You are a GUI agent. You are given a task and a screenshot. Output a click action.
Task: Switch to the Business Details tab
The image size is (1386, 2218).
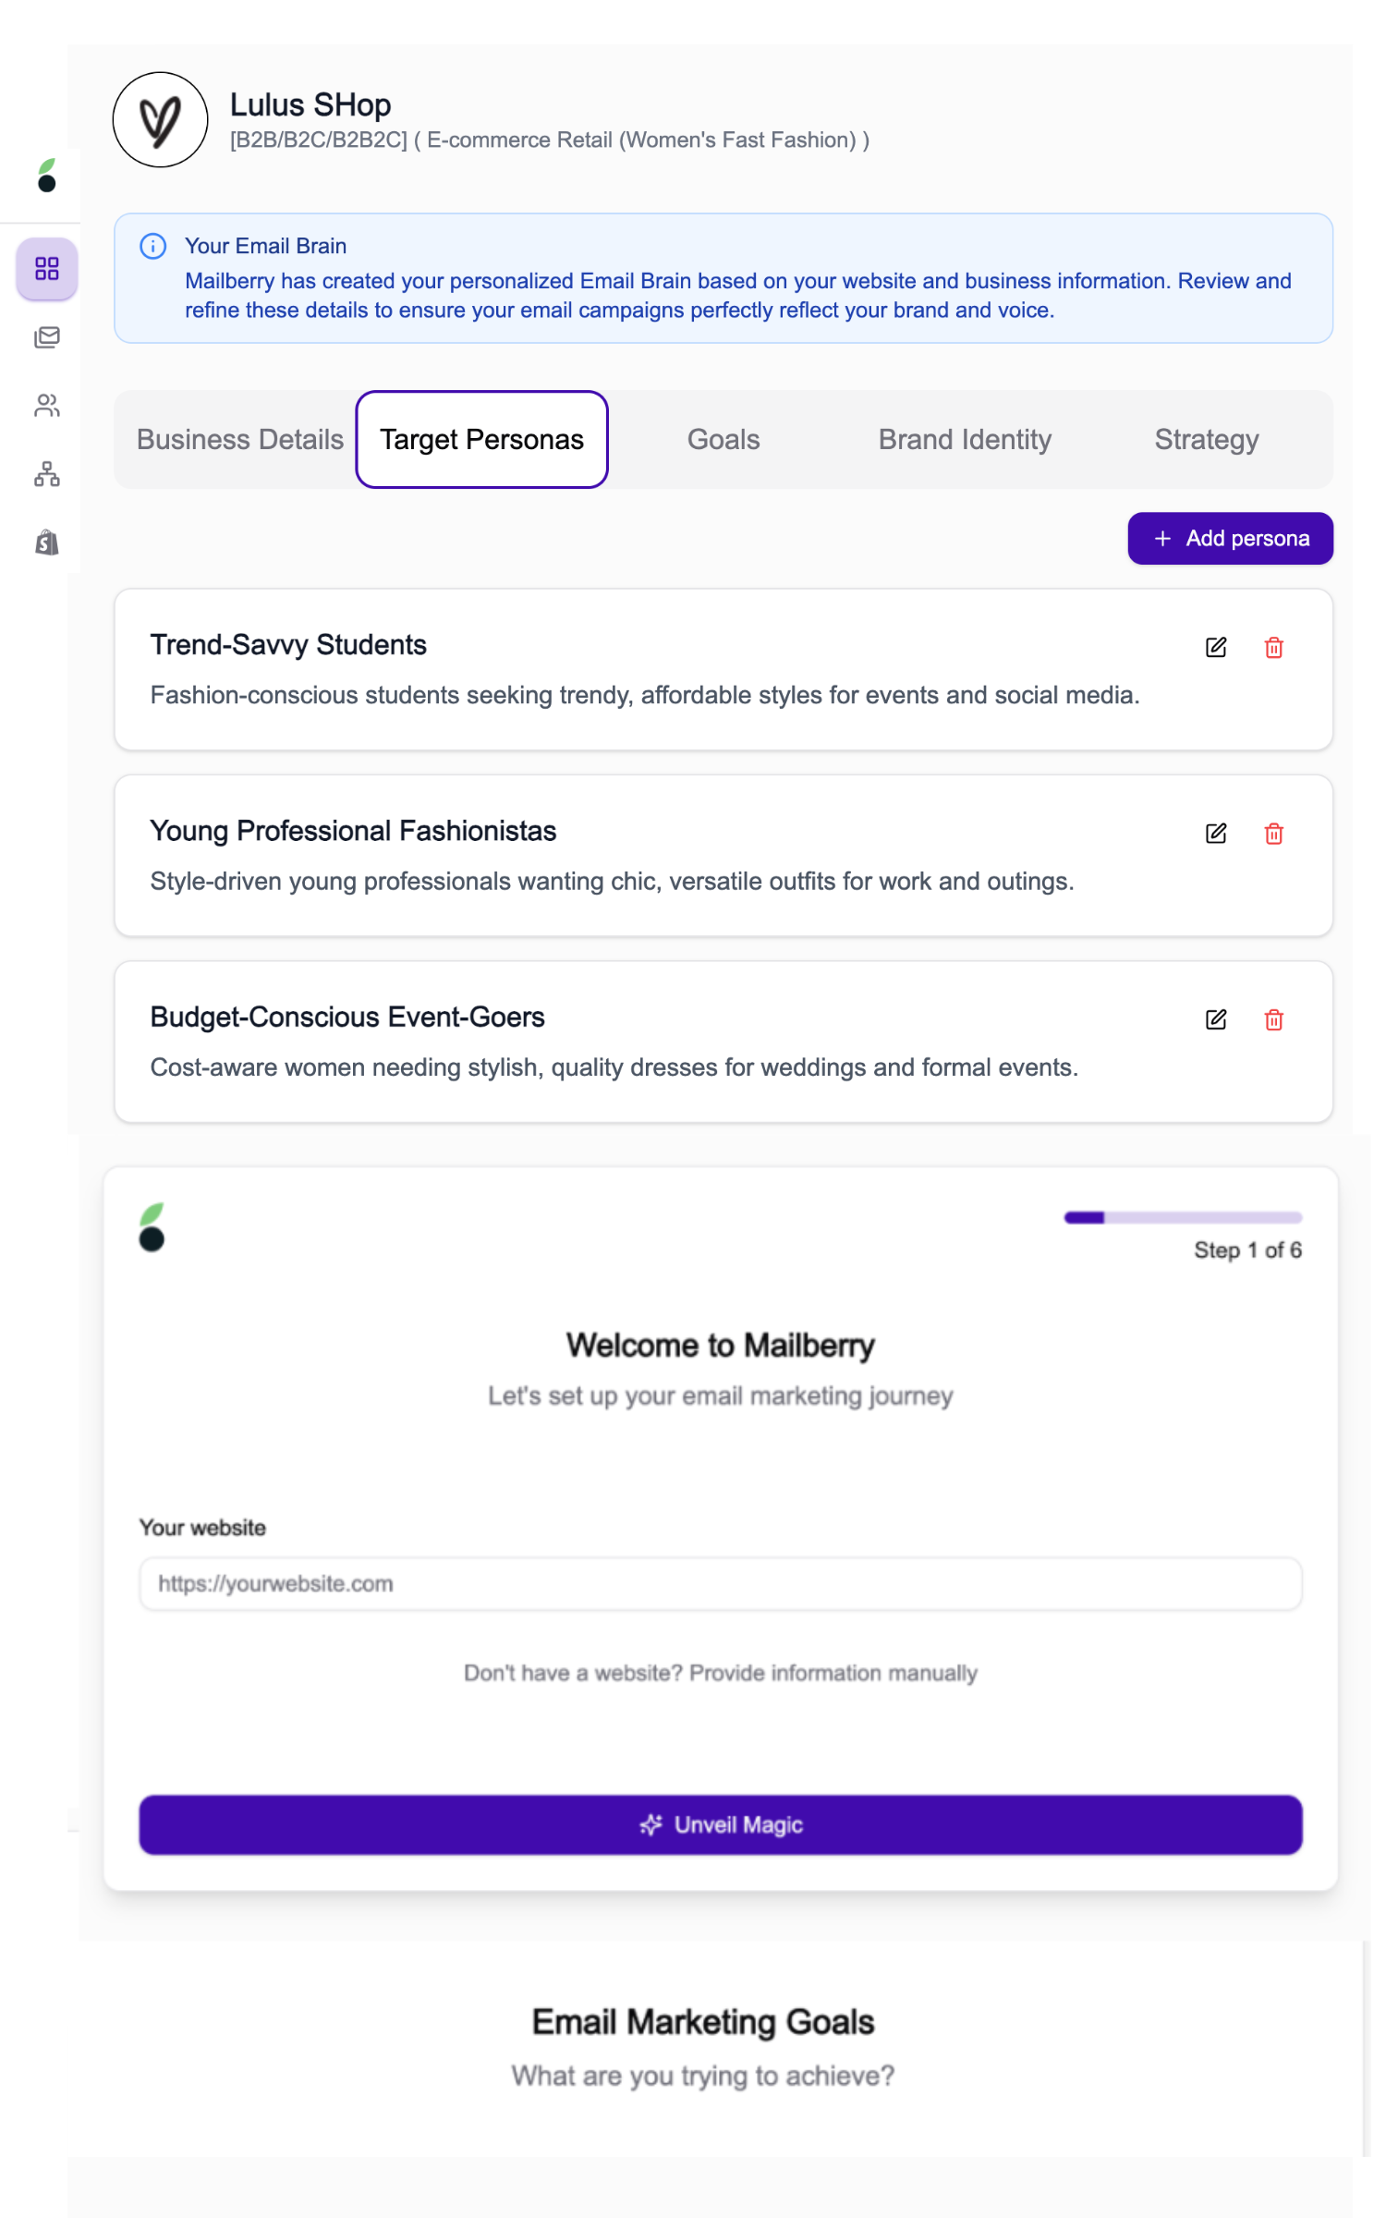click(x=239, y=440)
